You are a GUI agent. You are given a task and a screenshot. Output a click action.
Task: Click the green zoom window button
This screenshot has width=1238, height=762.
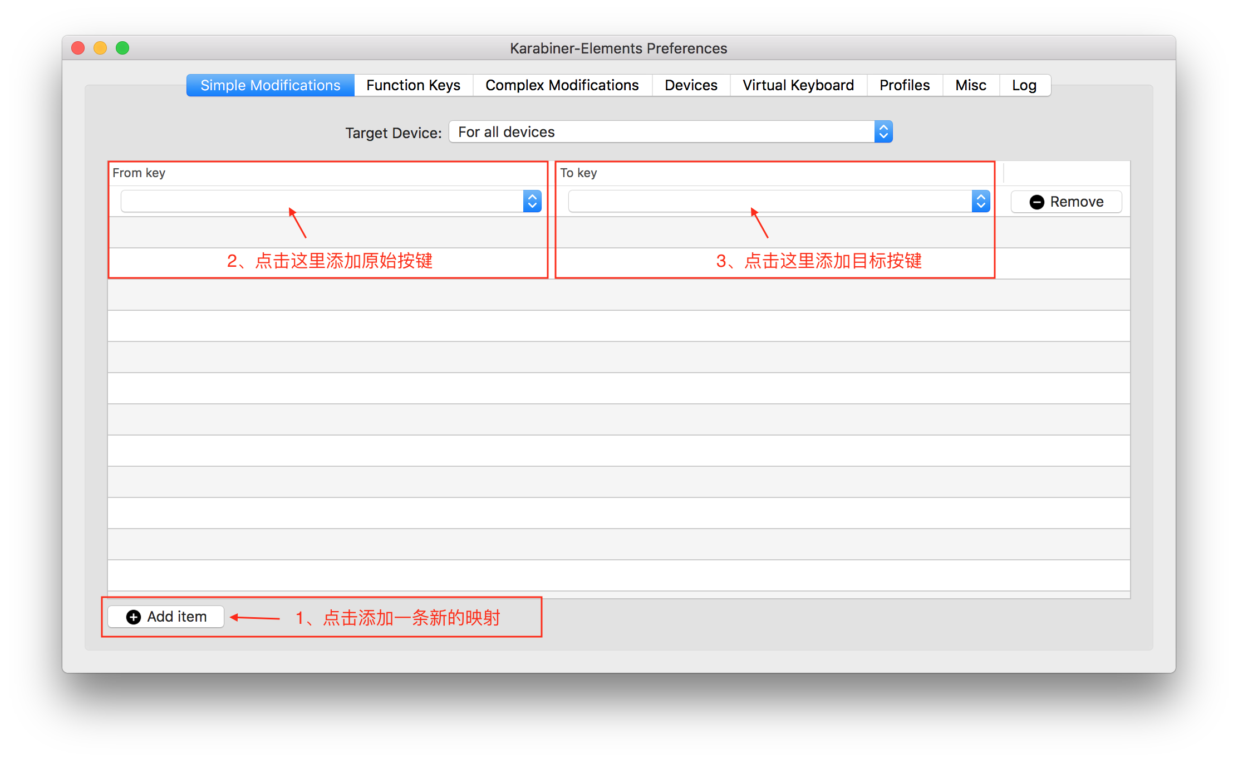[122, 48]
